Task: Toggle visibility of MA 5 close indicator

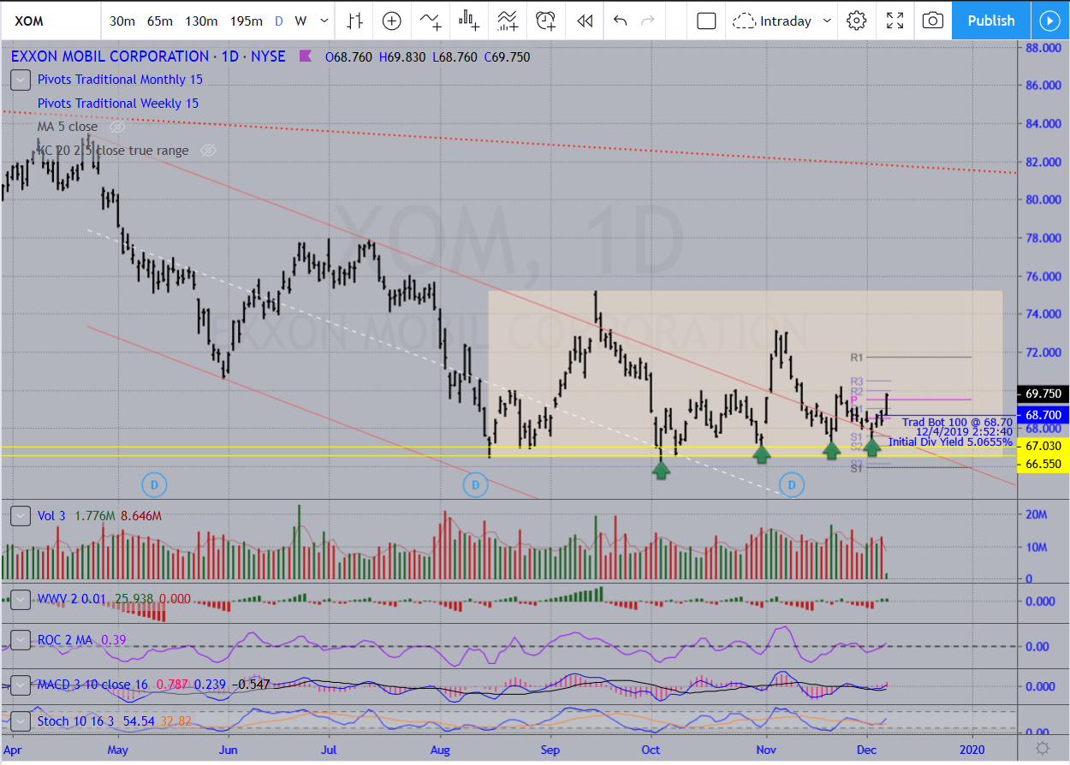Action: (x=117, y=127)
